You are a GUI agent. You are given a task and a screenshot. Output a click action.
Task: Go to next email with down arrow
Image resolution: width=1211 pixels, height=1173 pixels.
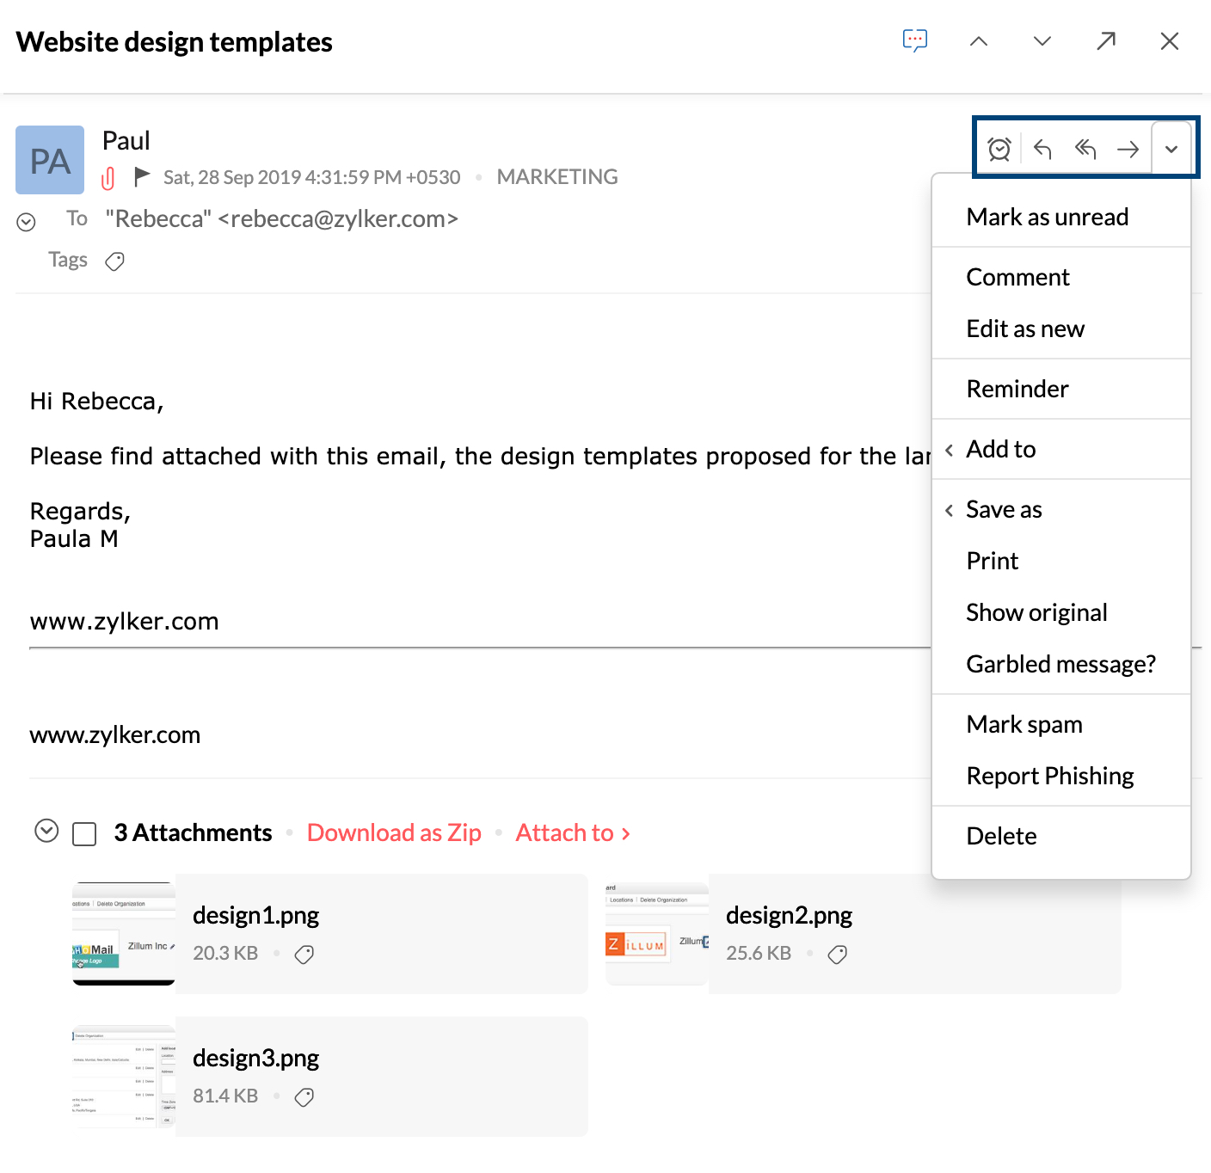(x=1042, y=41)
